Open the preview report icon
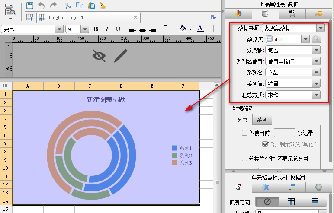 coord(10,10)
